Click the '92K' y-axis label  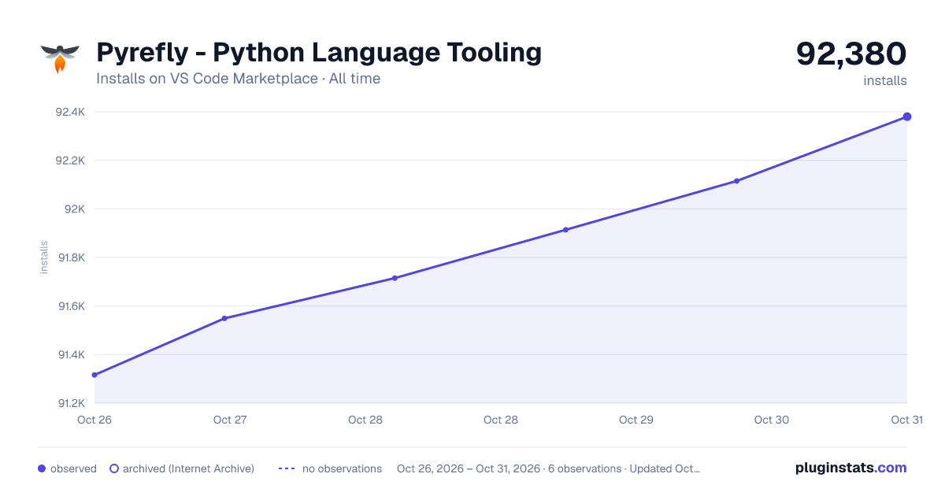tap(75, 209)
